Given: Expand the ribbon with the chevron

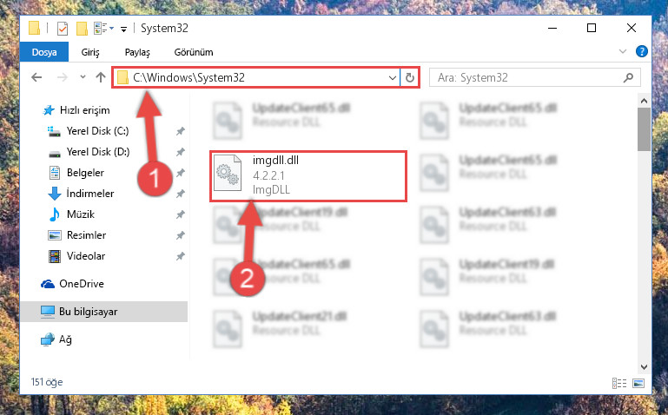Looking at the screenshot, I should [623, 51].
